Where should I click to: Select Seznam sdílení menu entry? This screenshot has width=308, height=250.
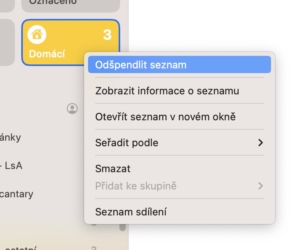(x=131, y=212)
